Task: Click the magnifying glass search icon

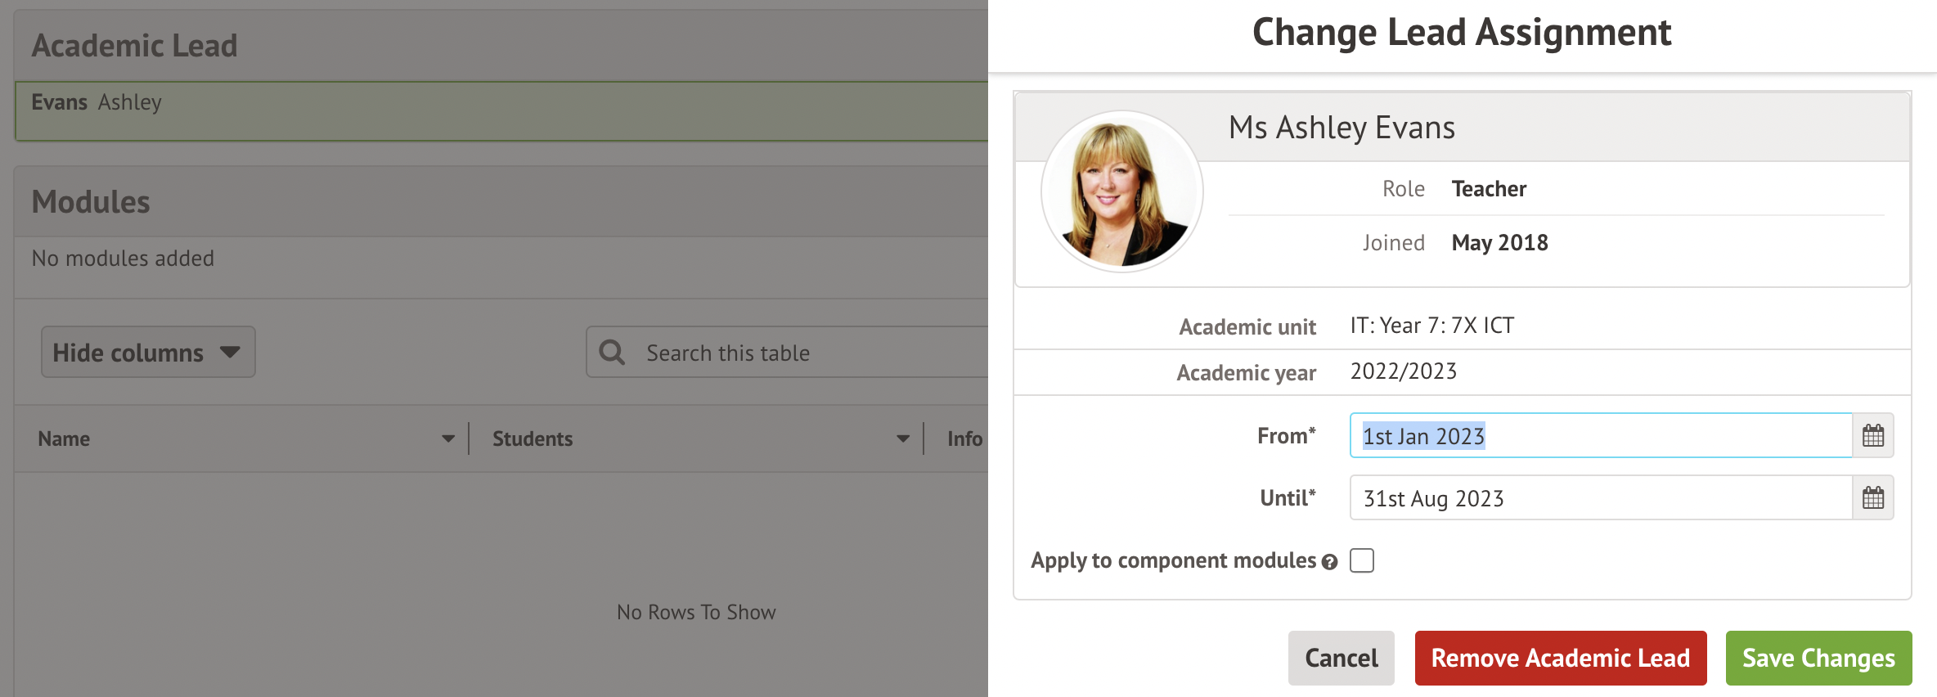Action: tap(612, 353)
